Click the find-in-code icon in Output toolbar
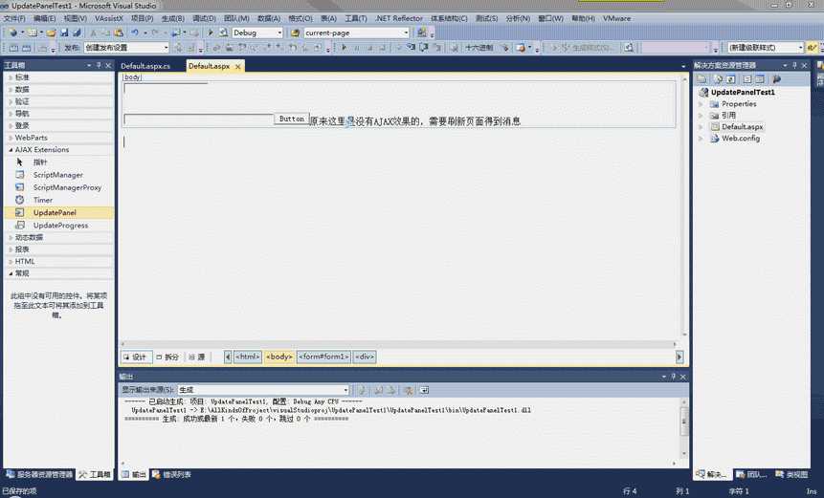The image size is (824, 498). click(x=362, y=390)
